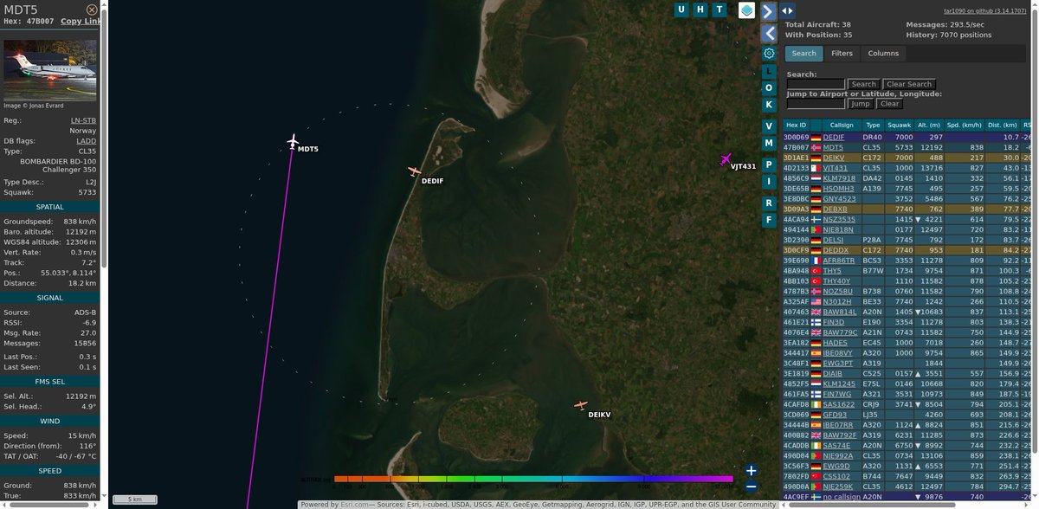This screenshot has width=1039, height=509.
Task: Select the NJE818N row in table
Action: pos(907,229)
